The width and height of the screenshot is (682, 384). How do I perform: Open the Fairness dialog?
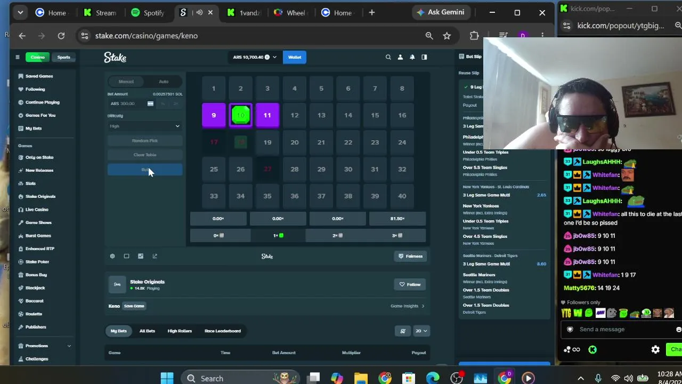pos(411,256)
